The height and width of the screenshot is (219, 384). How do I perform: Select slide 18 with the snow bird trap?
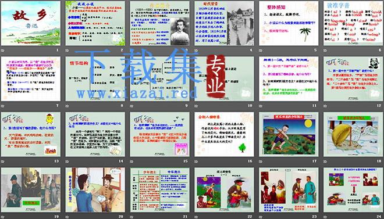(x=353, y=134)
